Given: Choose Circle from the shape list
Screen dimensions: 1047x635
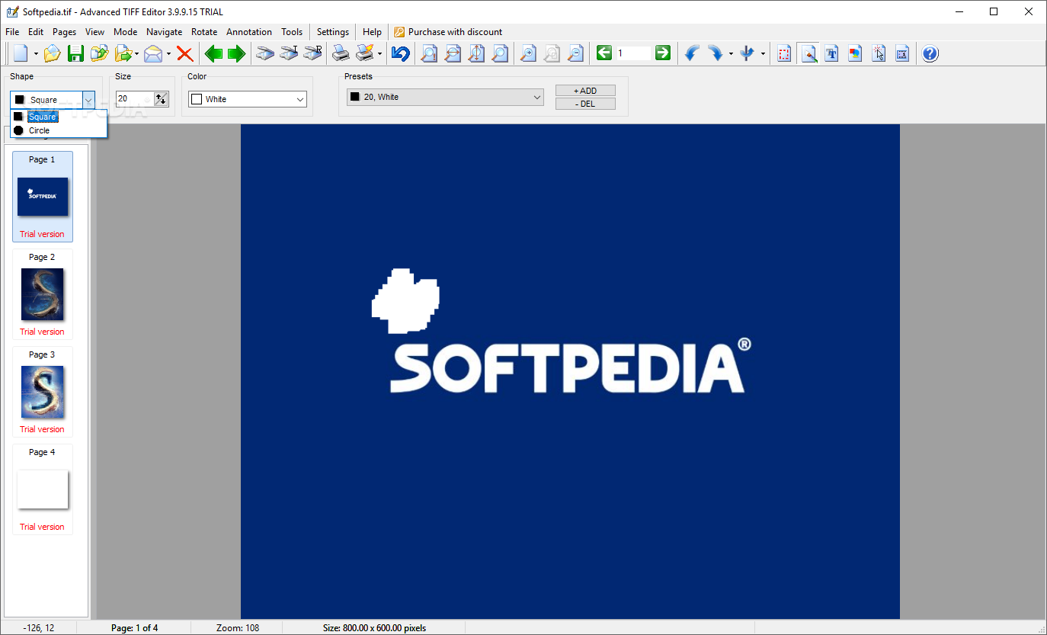Looking at the screenshot, I should pos(59,130).
